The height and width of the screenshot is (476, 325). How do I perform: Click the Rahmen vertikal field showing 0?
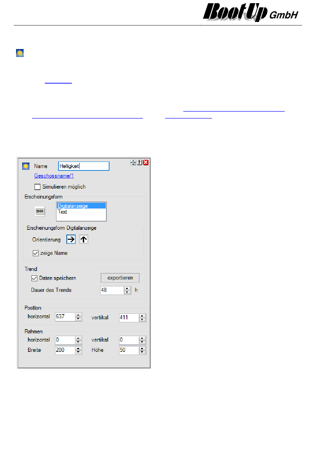pos(129,340)
